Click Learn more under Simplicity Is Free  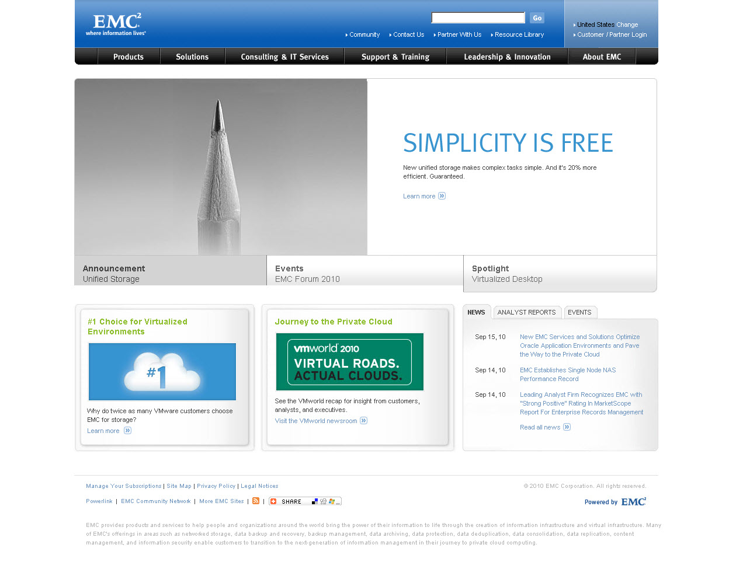tap(419, 196)
